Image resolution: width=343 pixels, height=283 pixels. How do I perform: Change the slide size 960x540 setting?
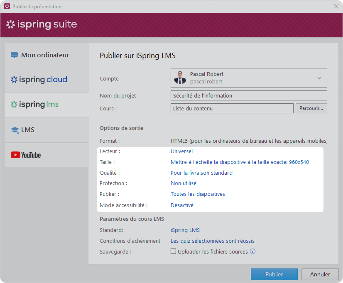click(240, 162)
